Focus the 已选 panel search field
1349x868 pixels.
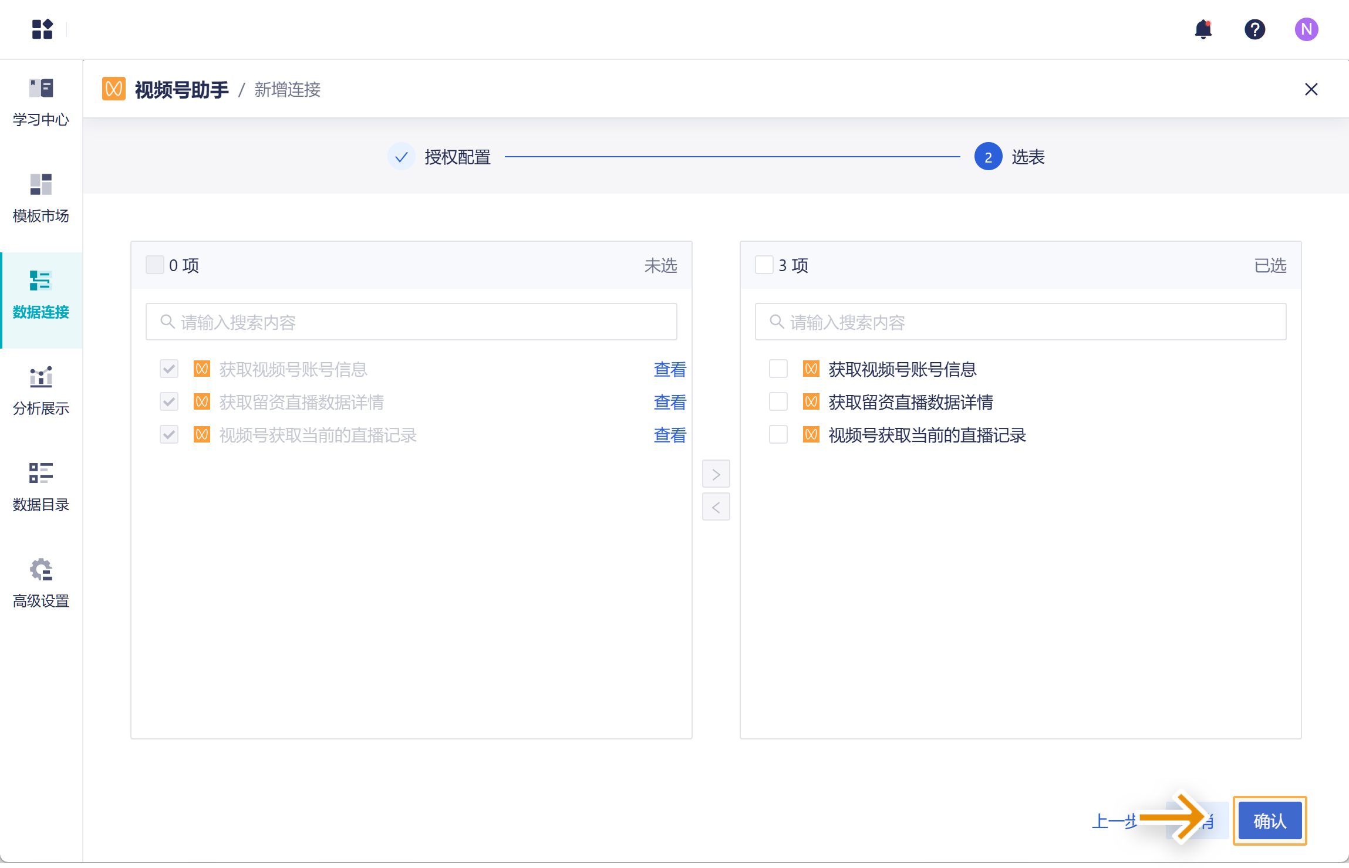(1020, 322)
